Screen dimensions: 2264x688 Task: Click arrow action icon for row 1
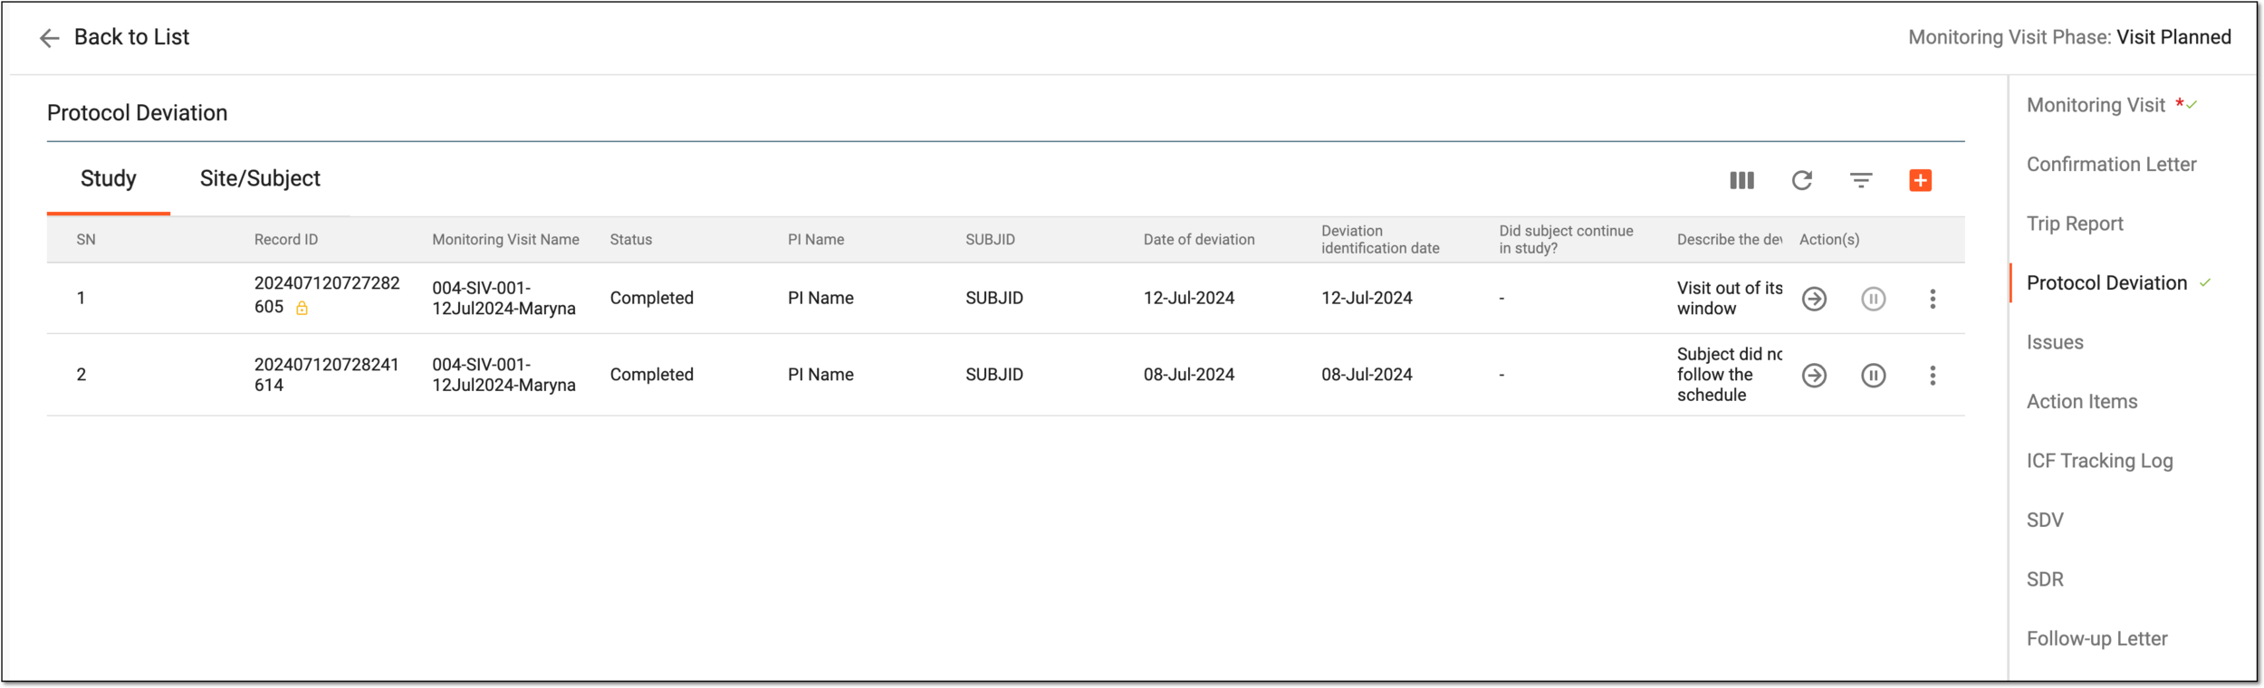pos(1814,299)
